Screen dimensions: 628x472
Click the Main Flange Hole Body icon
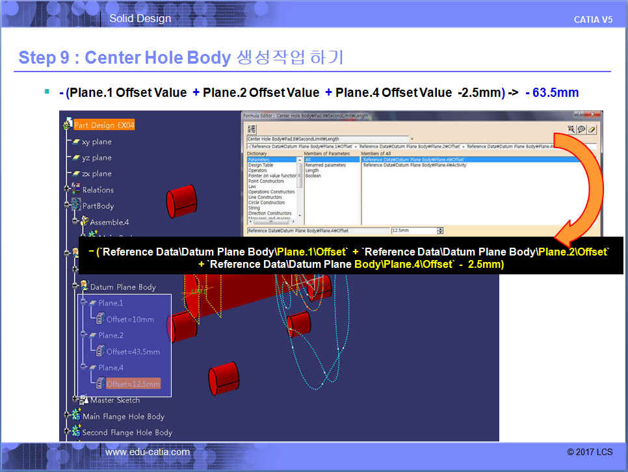pos(75,416)
